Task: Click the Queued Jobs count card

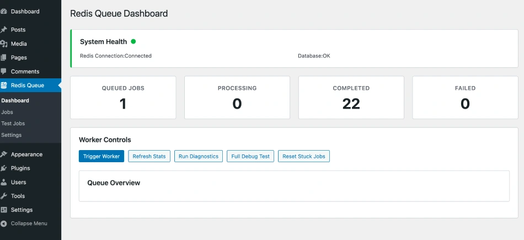Action: click(x=123, y=97)
